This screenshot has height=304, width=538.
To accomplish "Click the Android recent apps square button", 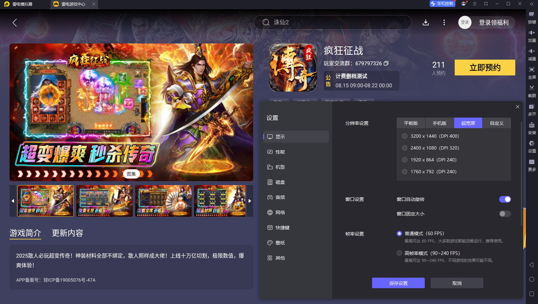I will 531,294.
